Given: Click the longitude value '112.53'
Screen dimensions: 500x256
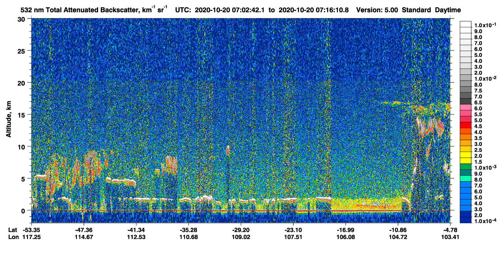Looking at the screenshot, I should click(136, 237).
